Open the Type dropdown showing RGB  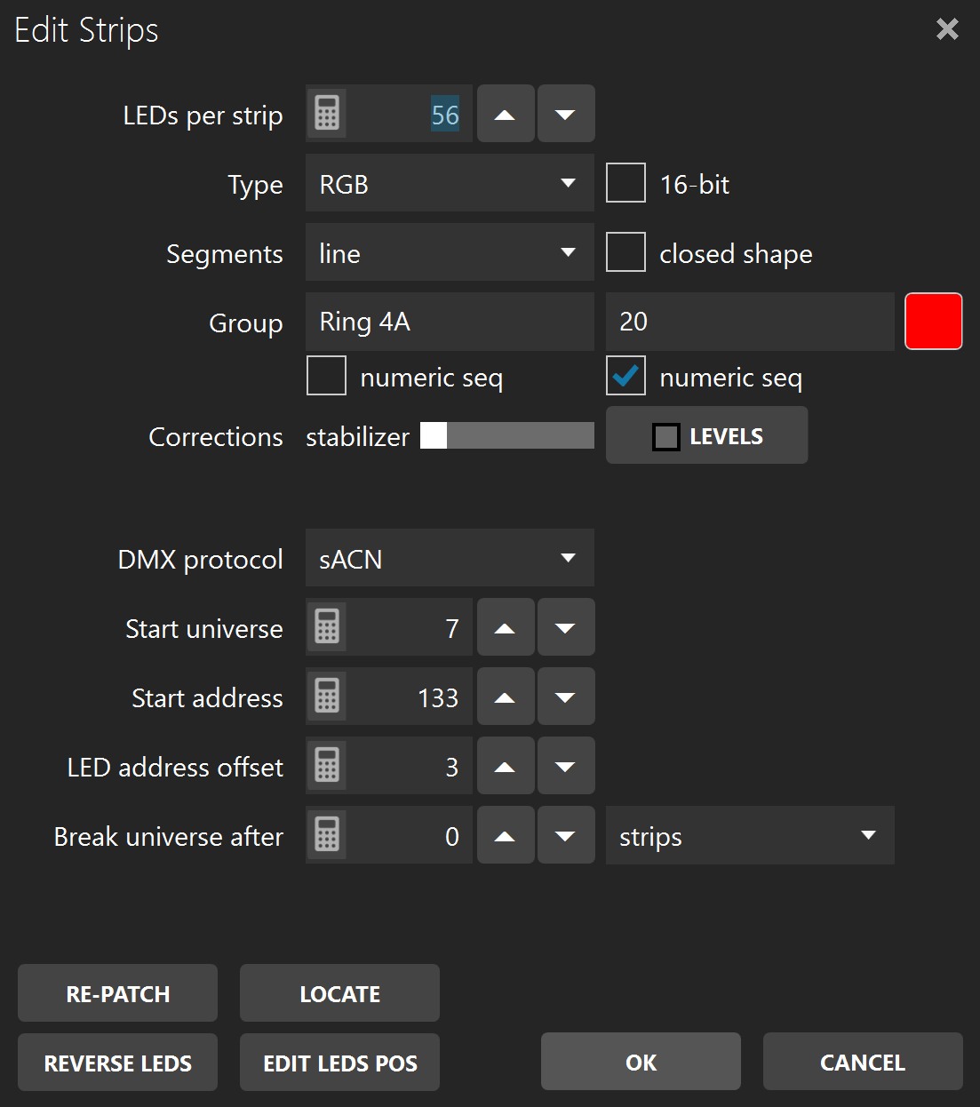[x=450, y=183]
